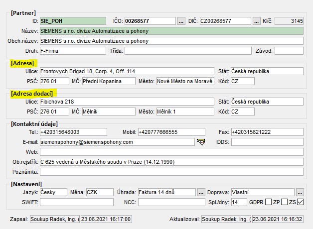The height and width of the screenshot is (229, 313).
Task: Click the Adresa MČ field Přední Kopanina
Action: [109, 81]
